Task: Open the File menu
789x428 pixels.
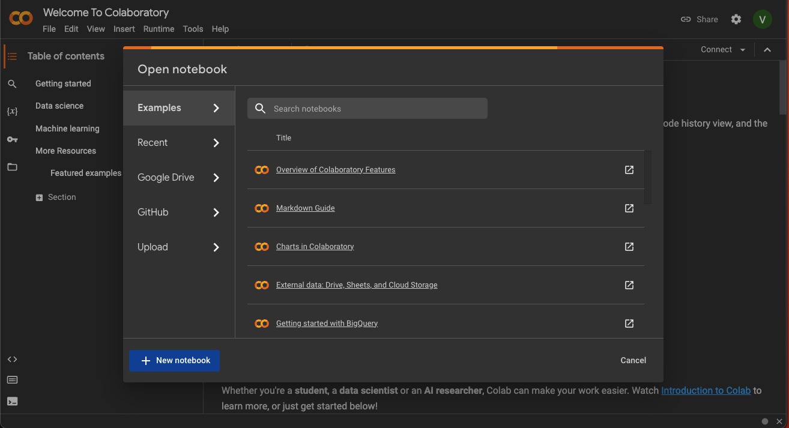Action: [49, 29]
